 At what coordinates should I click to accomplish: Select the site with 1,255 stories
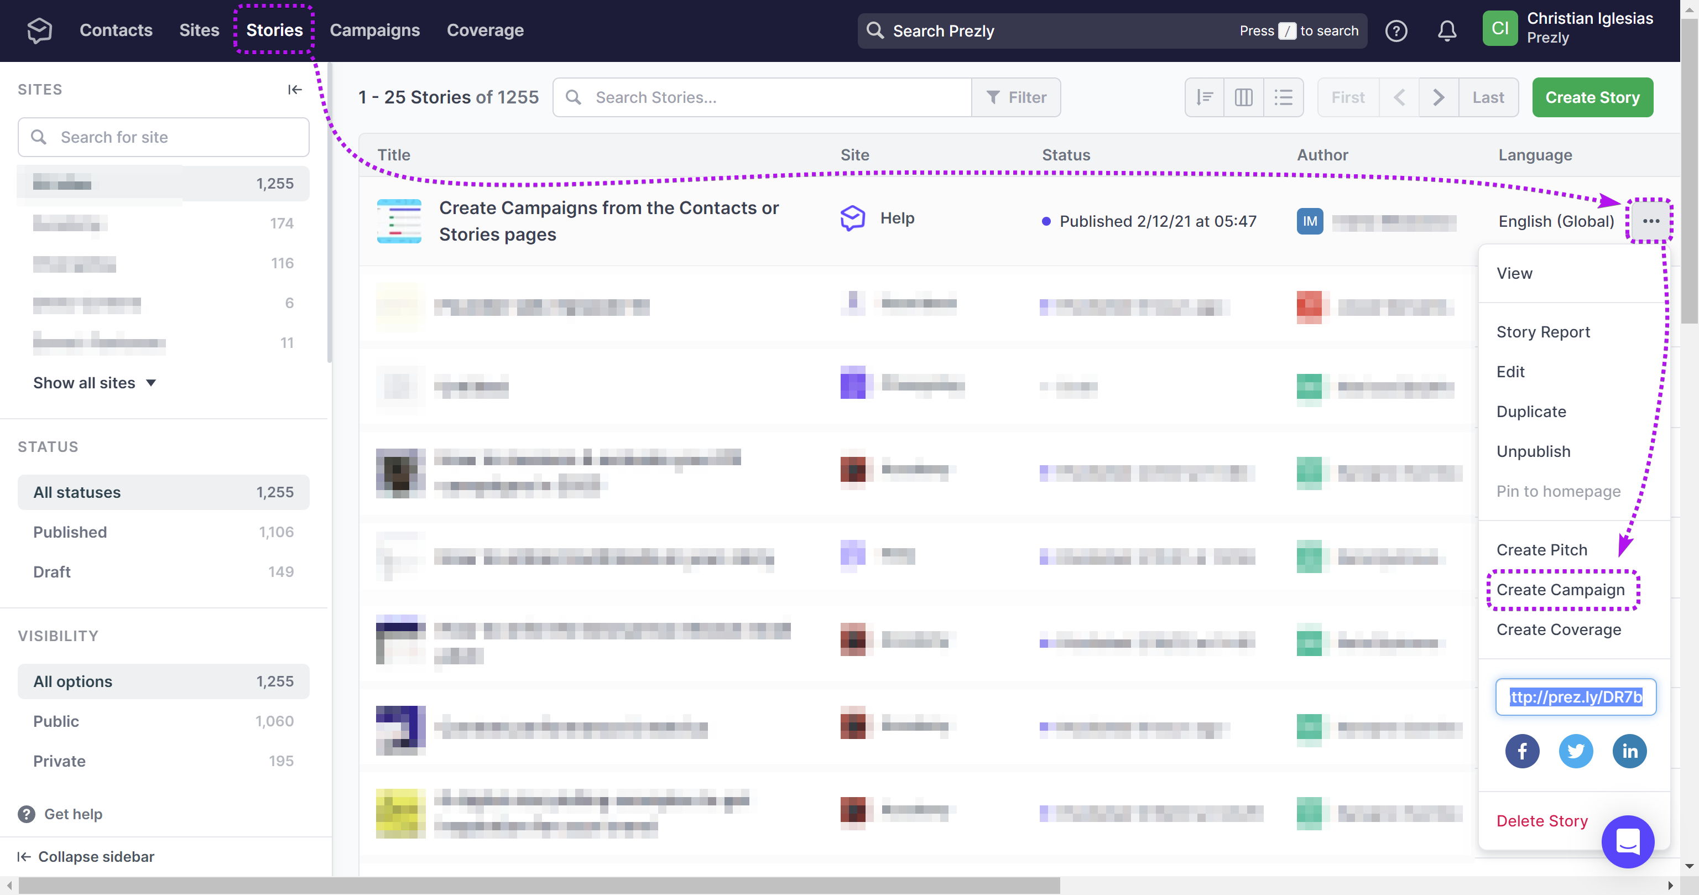164,183
